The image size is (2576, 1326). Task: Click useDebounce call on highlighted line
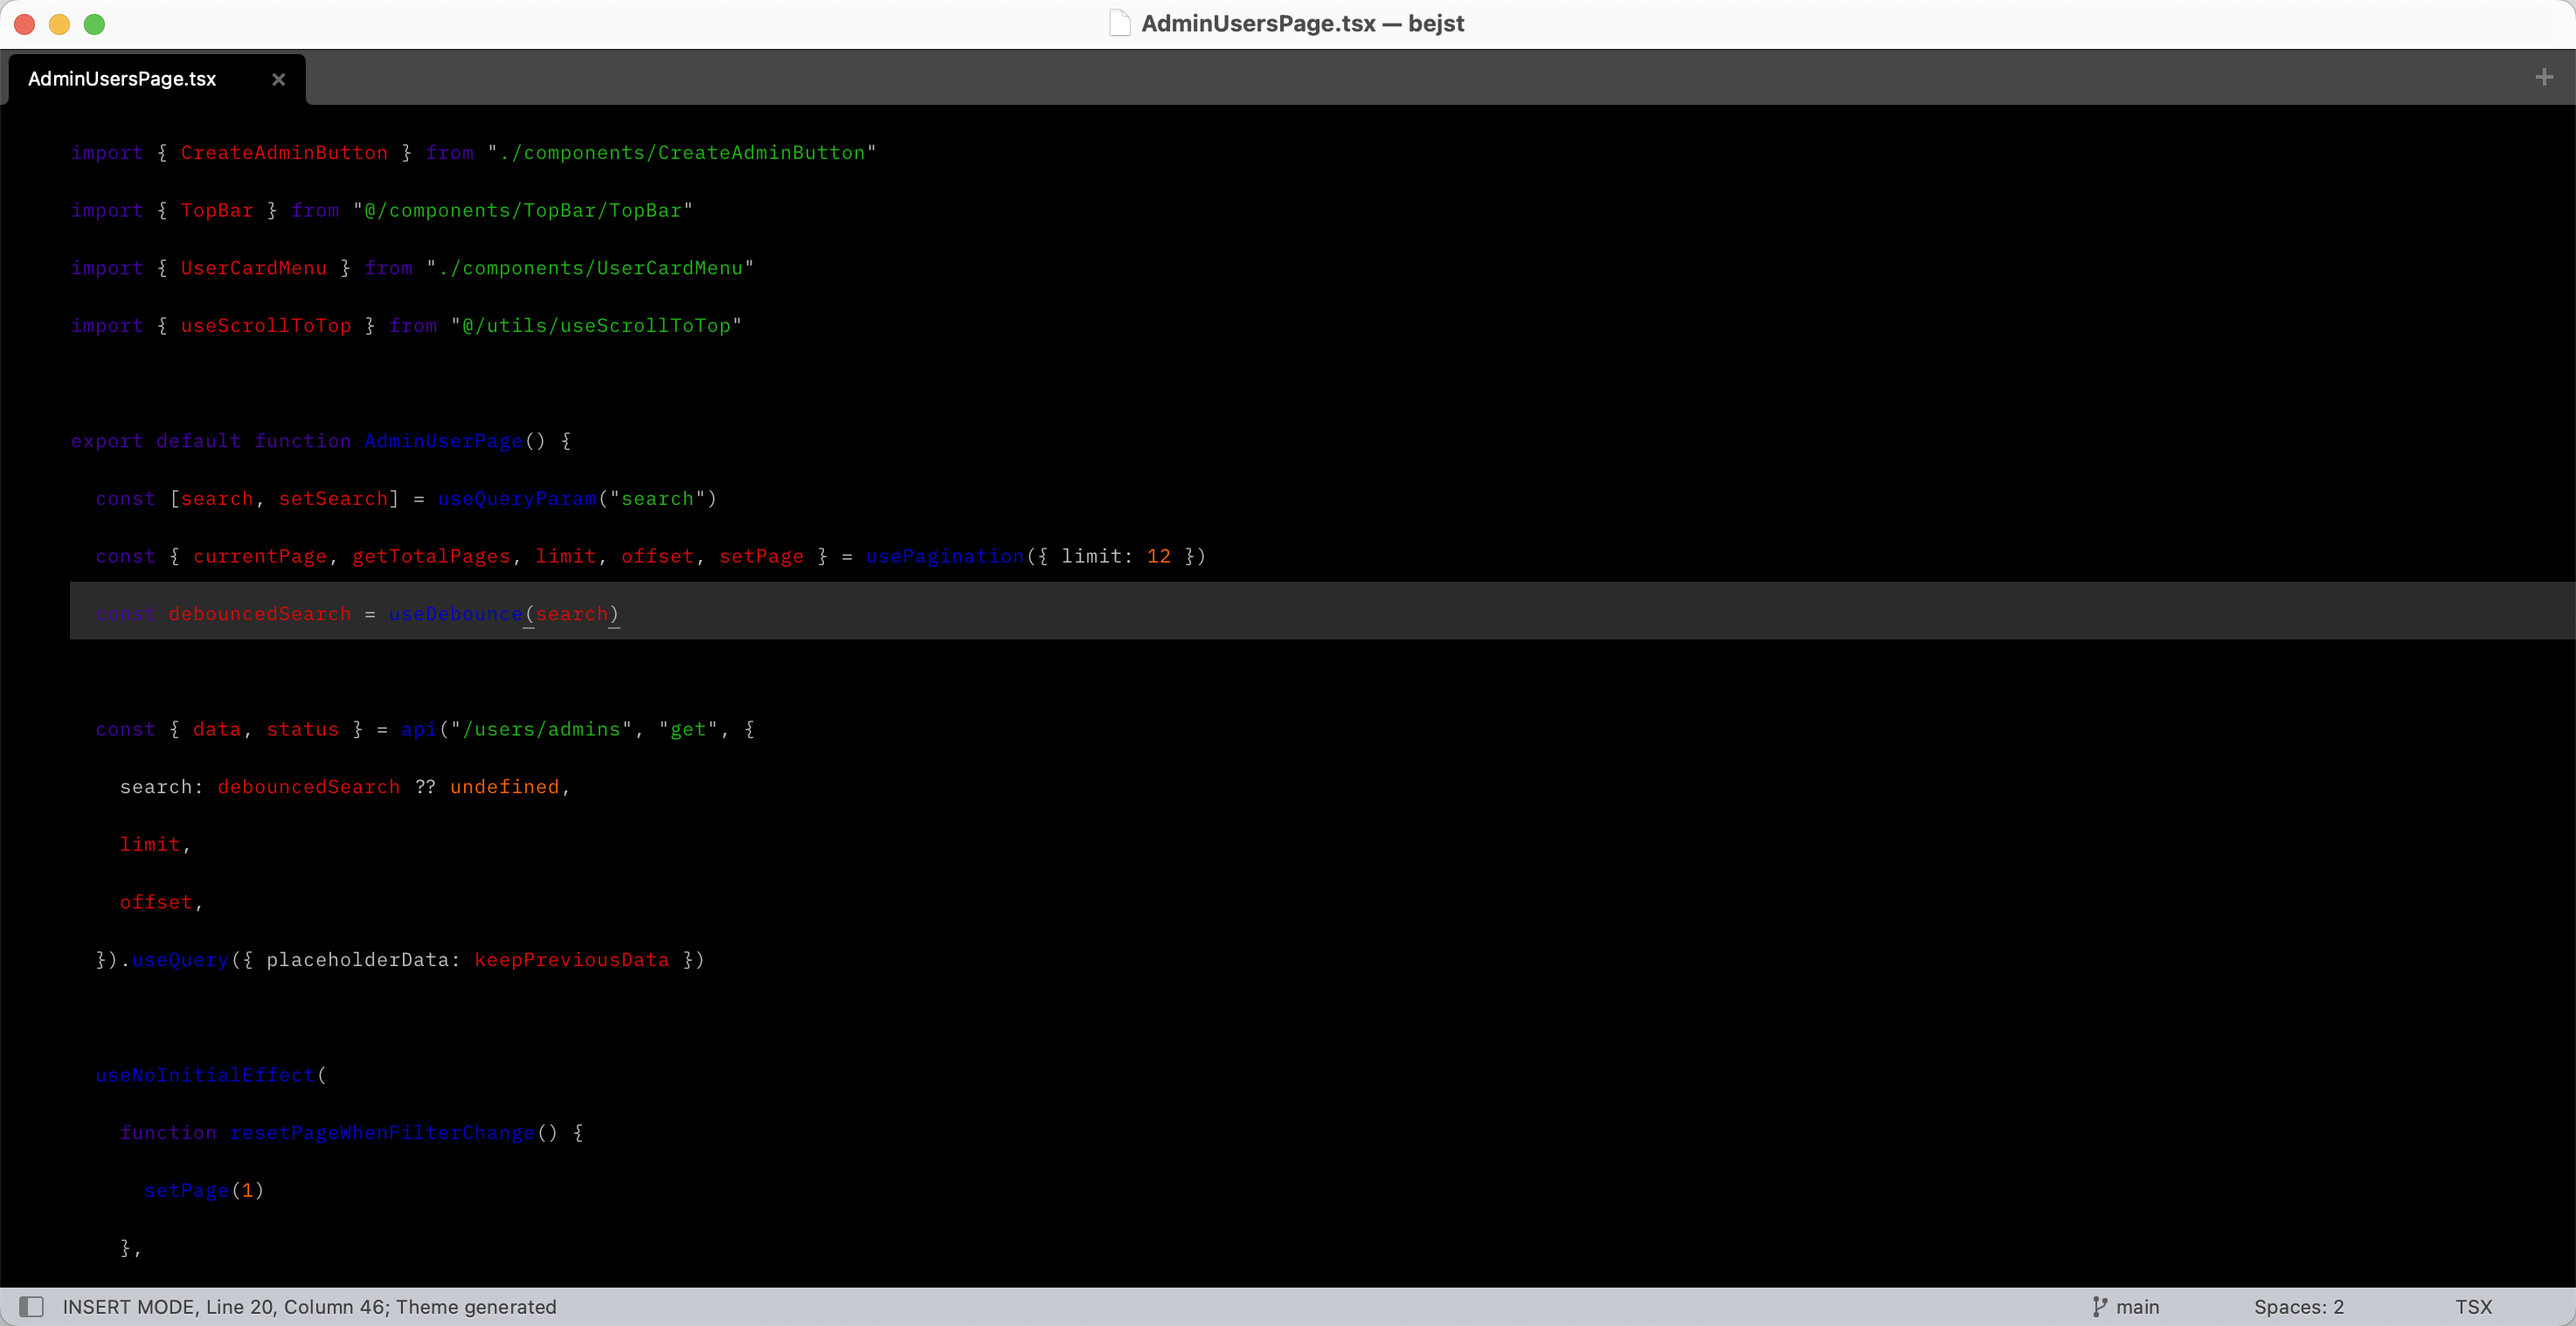[456, 614]
